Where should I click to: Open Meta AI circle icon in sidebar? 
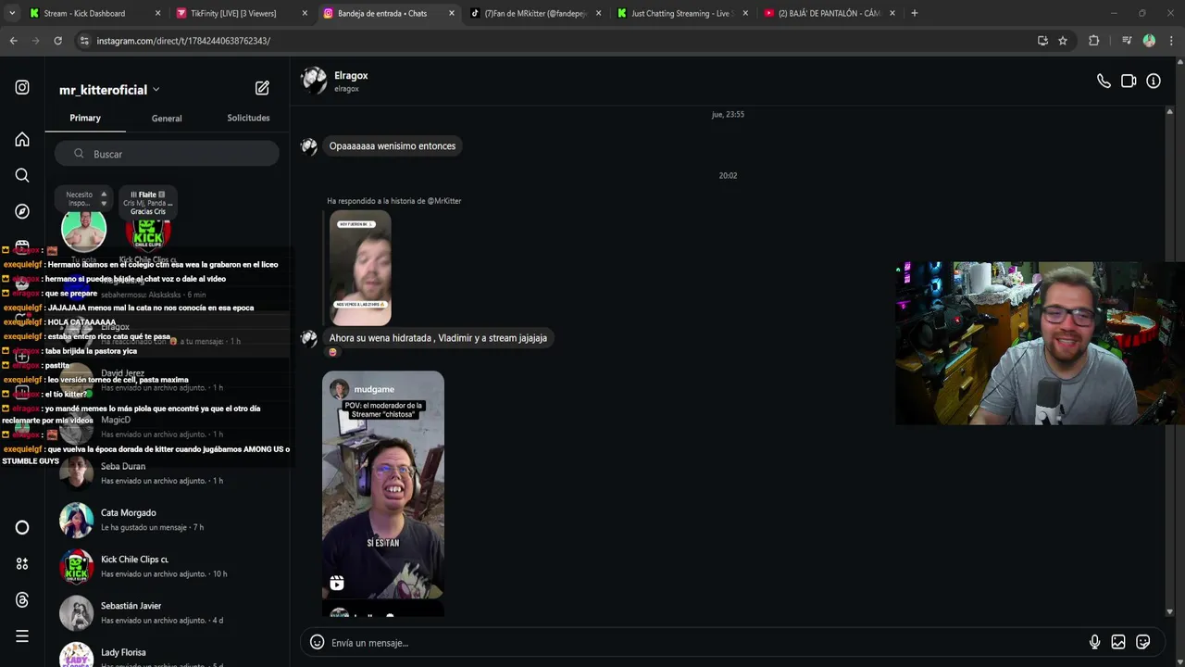[22, 527]
